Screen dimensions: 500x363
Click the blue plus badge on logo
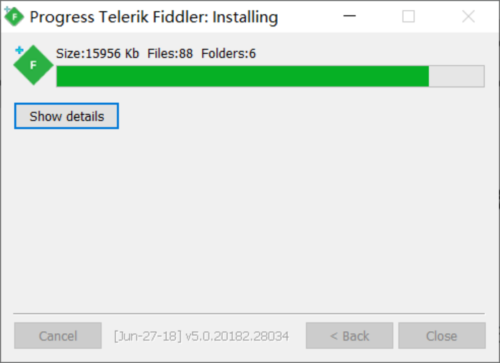click(x=19, y=50)
